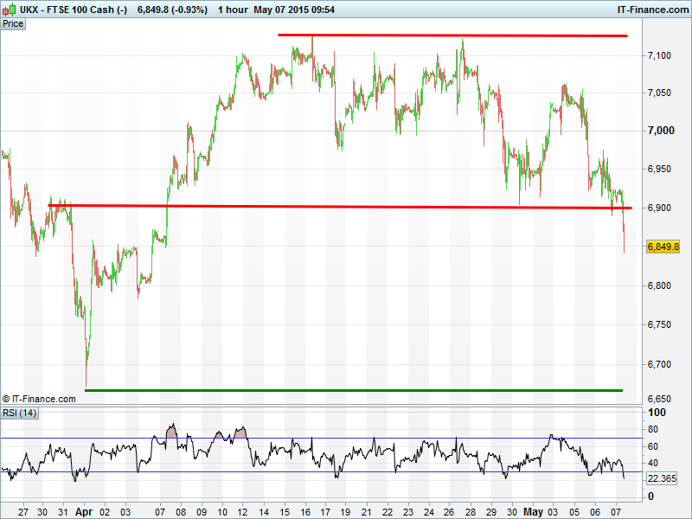
Task: Open the RSI (14) indicator label
Action: tap(19, 413)
